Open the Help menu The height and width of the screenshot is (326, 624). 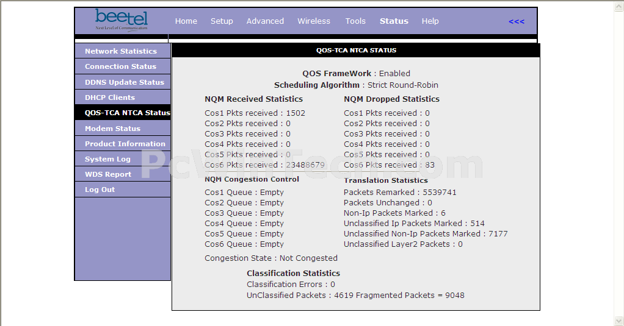[430, 21]
